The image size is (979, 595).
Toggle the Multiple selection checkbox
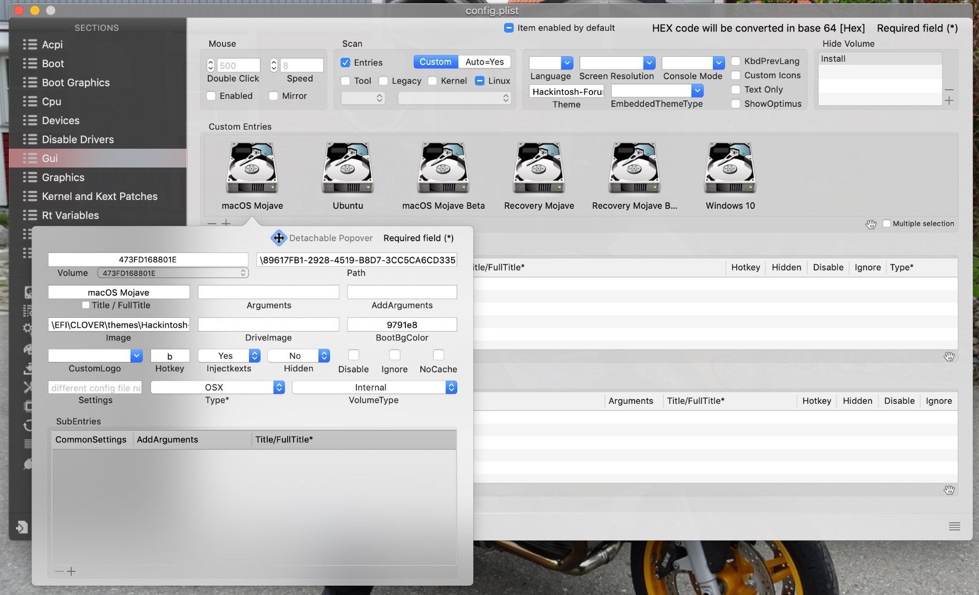coord(886,224)
